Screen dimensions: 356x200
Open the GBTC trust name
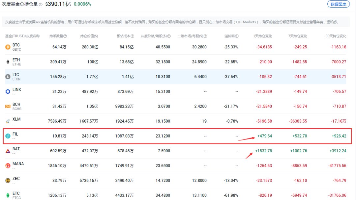pos(16,50)
